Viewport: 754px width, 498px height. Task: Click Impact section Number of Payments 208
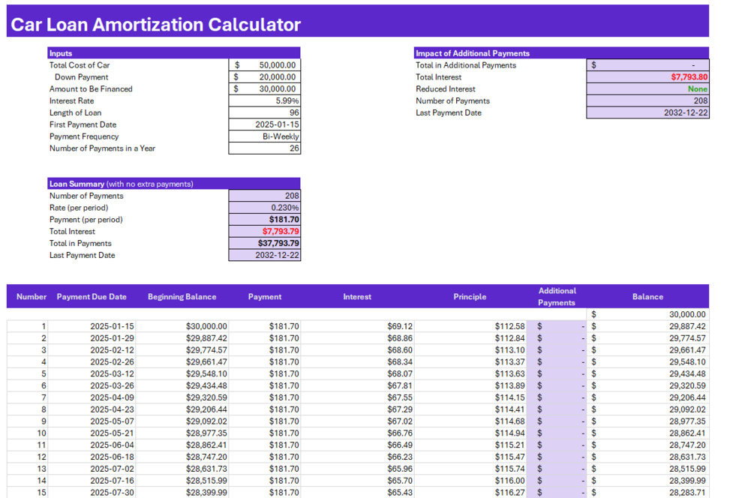pyautogui.click(x=647, y=101)
